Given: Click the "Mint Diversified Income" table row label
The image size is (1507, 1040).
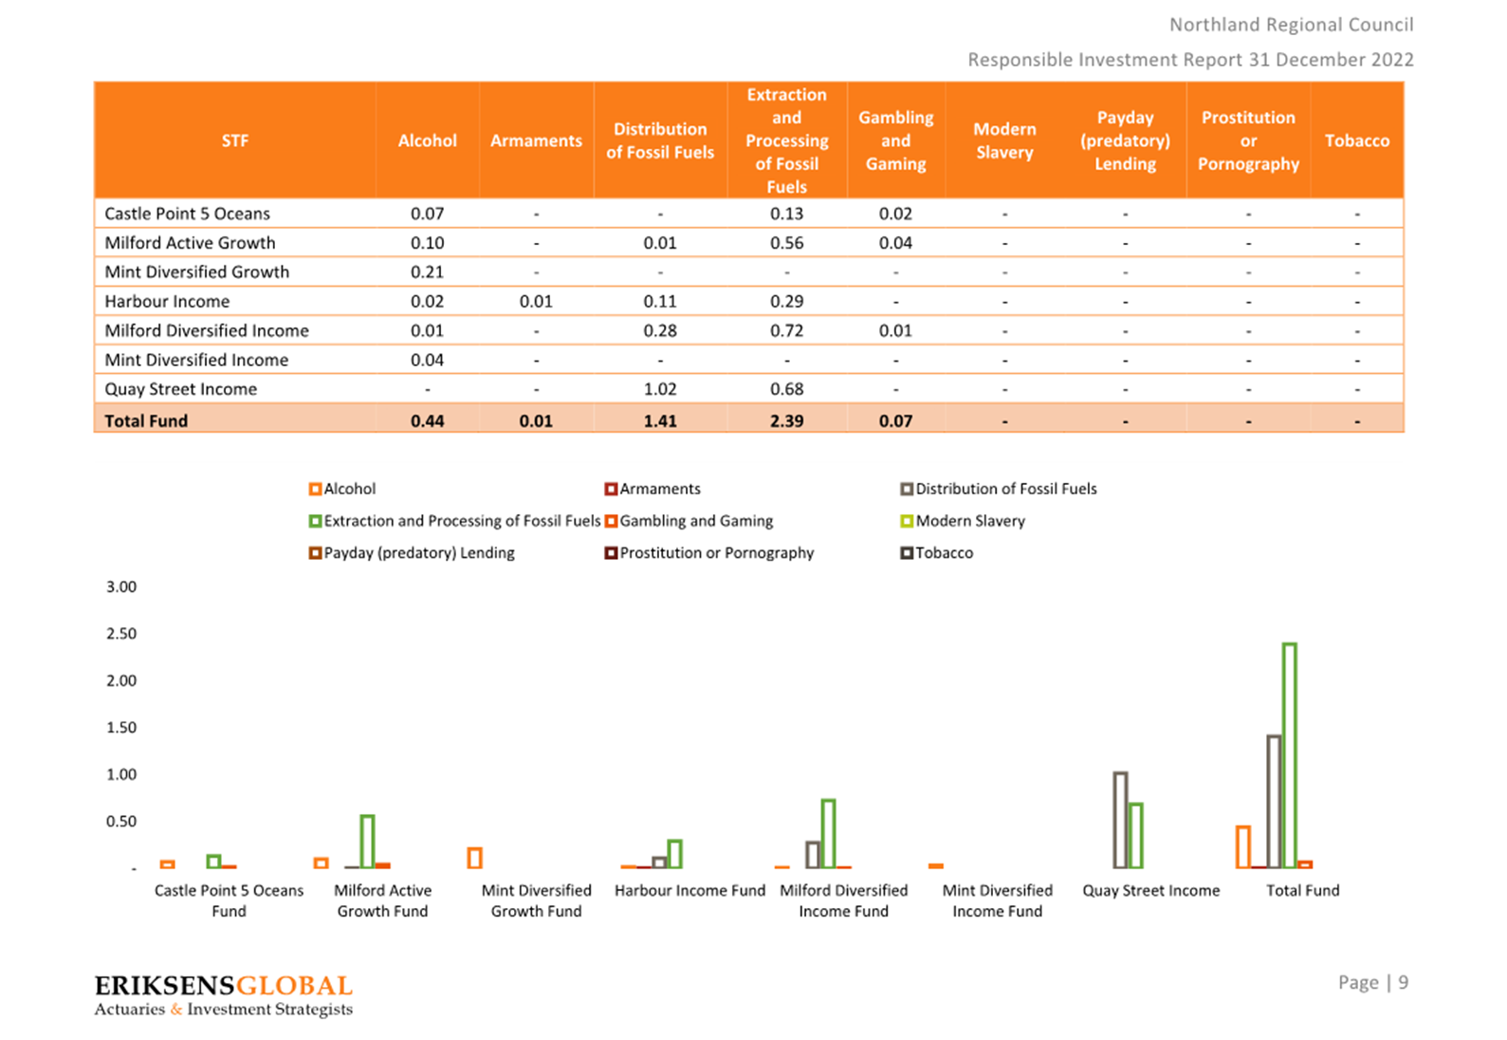Looking at the screenshot, I should click(196, 361).
